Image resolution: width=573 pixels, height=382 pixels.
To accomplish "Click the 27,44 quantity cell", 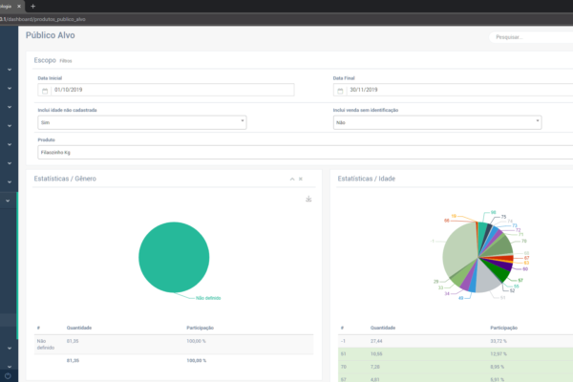I will tap(376, 341).
